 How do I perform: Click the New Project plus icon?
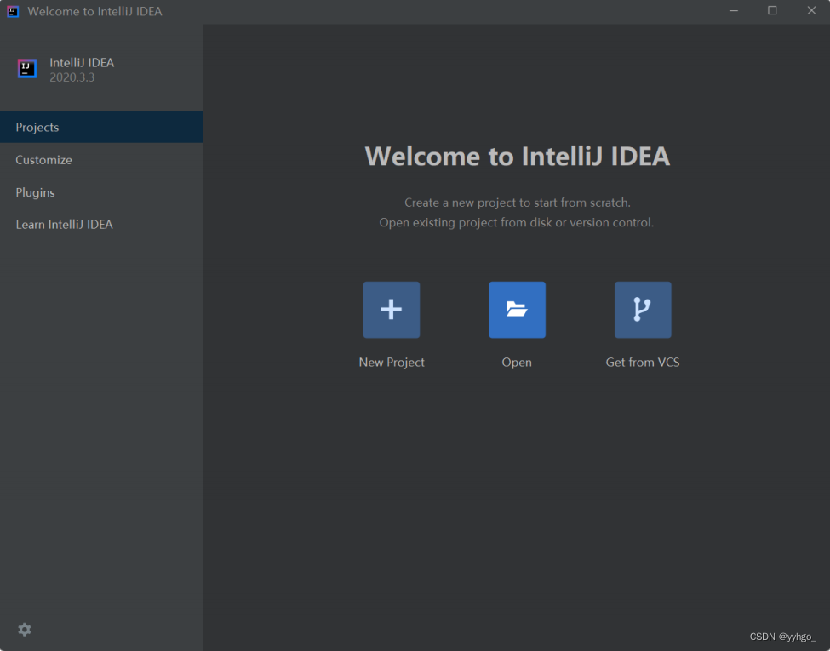pyautogui.click(x=392, y=310)
